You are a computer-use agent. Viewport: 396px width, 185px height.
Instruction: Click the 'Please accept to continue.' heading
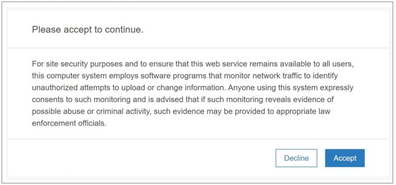tap(88, 30)
